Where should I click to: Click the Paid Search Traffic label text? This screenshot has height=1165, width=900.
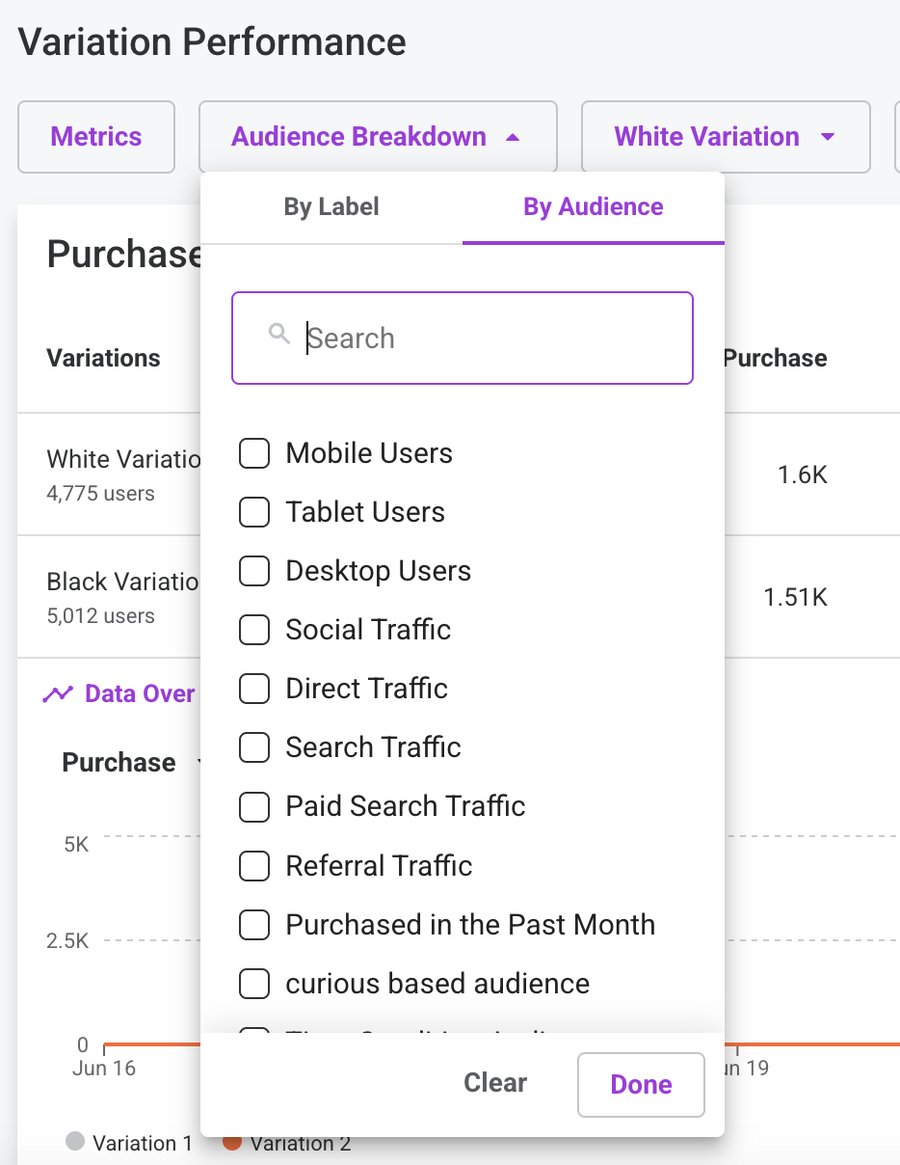[x=406, y=806]
